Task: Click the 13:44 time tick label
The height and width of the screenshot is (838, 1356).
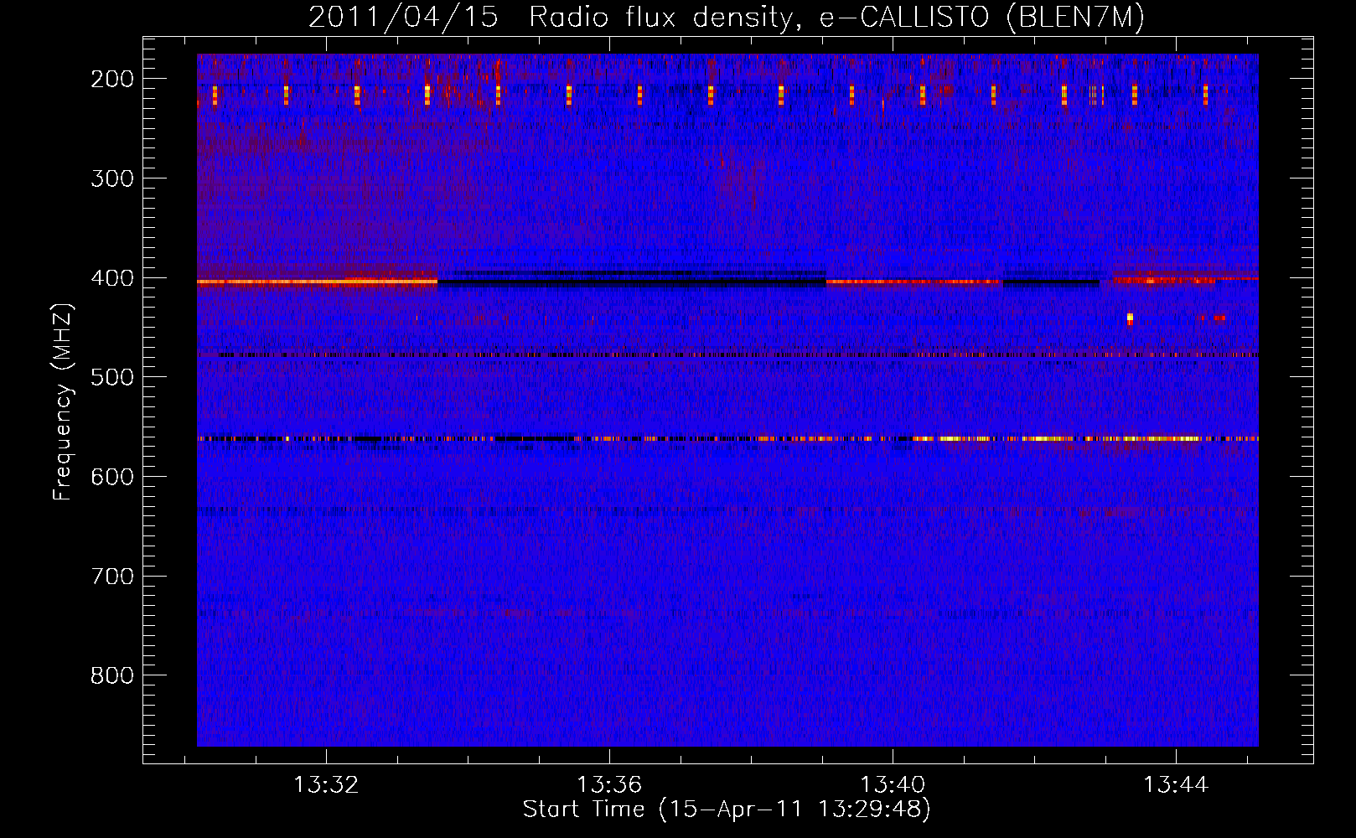Action: coord(1176,785)
